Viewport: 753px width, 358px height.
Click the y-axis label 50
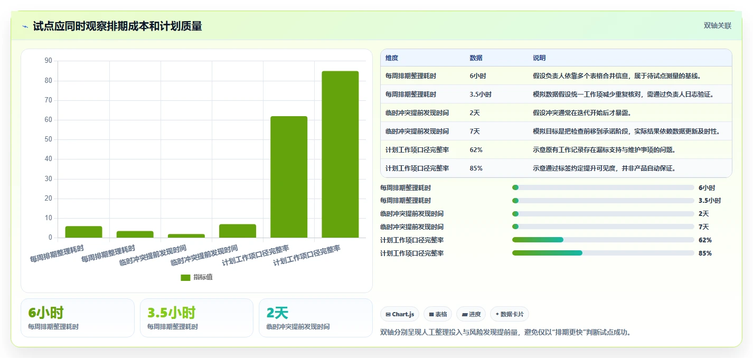pos(49,139)
